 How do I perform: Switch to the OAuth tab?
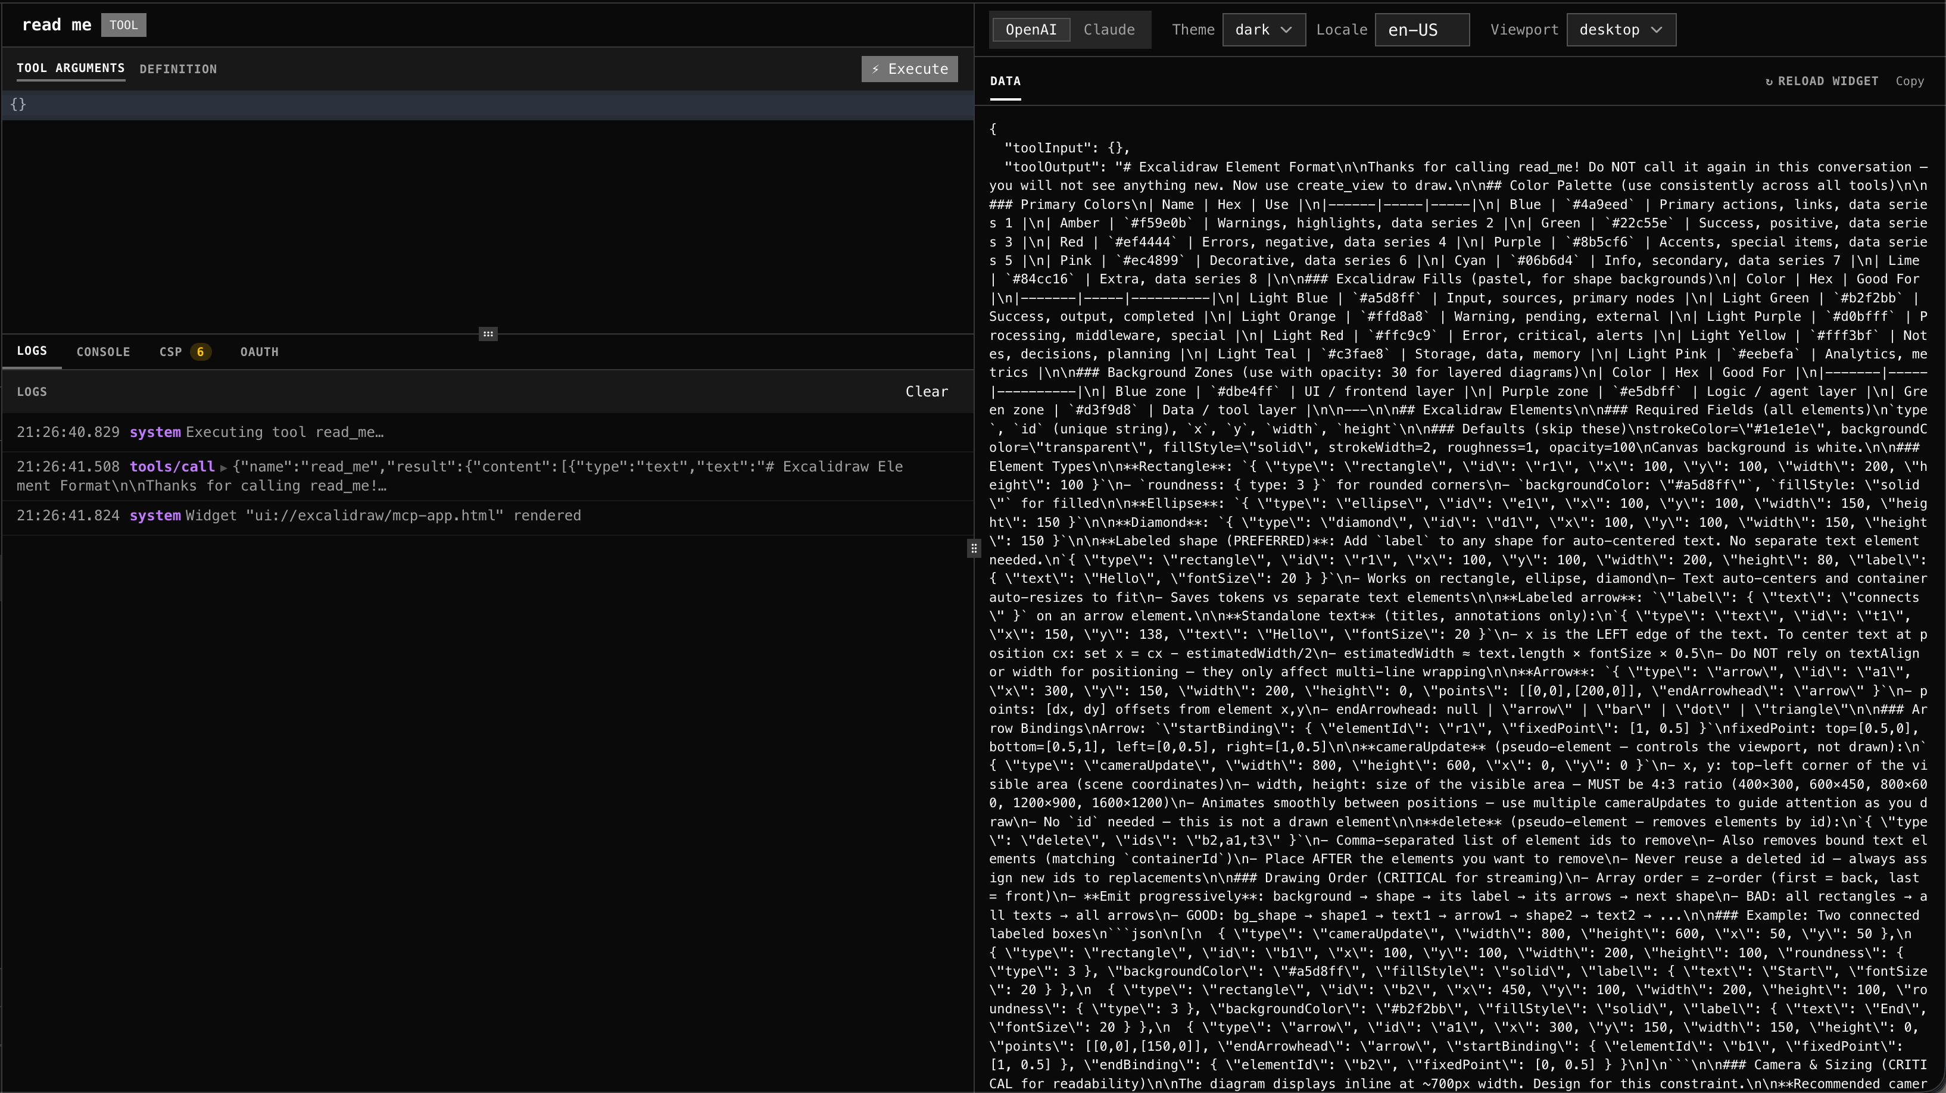click(x=259, y=352)
